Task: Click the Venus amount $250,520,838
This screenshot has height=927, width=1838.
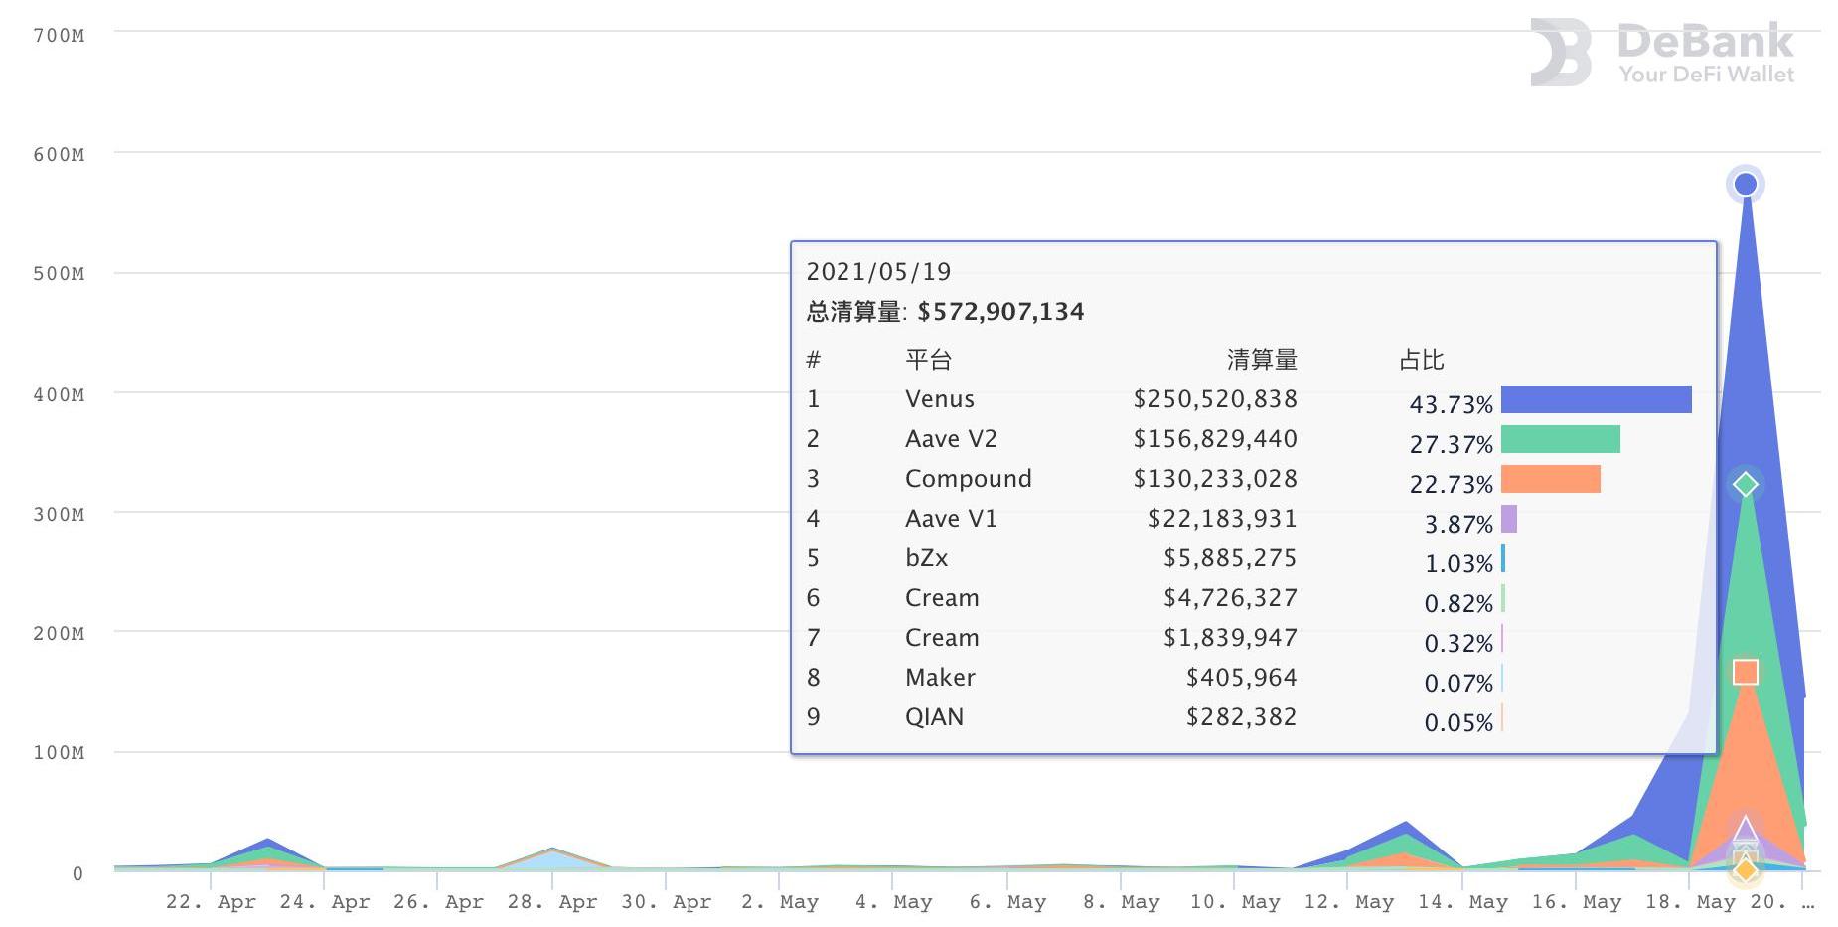Action: point(1215,399)
